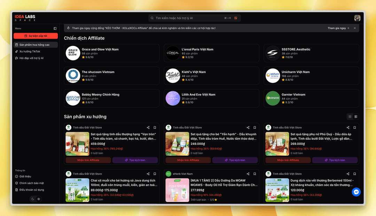Bookmark the Berbemed wound wash product
The image size is (376, 216).
[354, 174]
